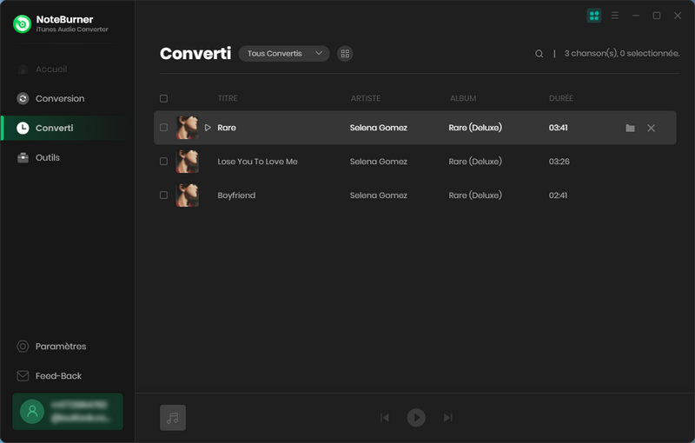The width and height of the screenshot is (695, 443).
Task: Click the Outils briefcase icon
Action: click(x=23, y=157)
